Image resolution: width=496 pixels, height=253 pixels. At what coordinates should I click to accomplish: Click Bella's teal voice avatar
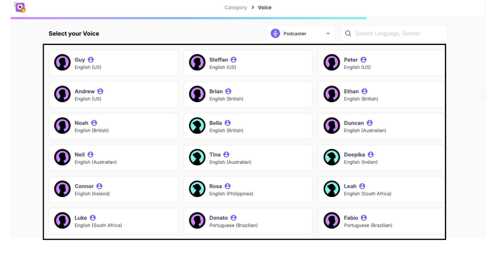(x=197, y=126)
